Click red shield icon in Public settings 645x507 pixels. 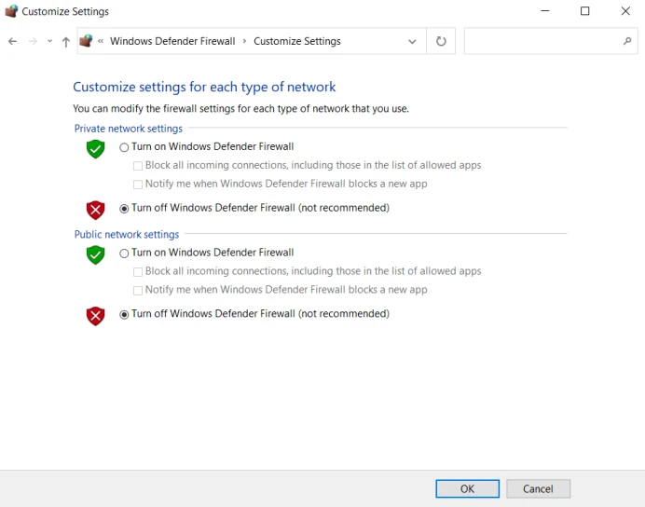pyautogui.click(x=95, y=316)
